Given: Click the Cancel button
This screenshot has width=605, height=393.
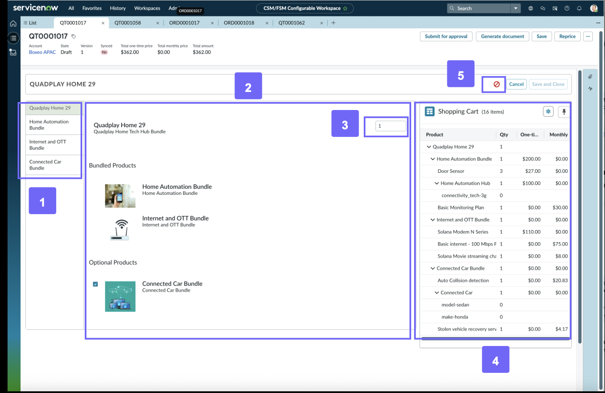Looking at the screenshot, I should pos(516,84).
